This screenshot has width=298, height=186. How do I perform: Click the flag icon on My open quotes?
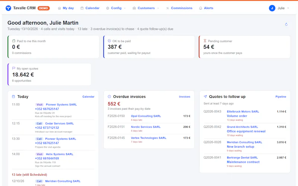tap(14, 68)
